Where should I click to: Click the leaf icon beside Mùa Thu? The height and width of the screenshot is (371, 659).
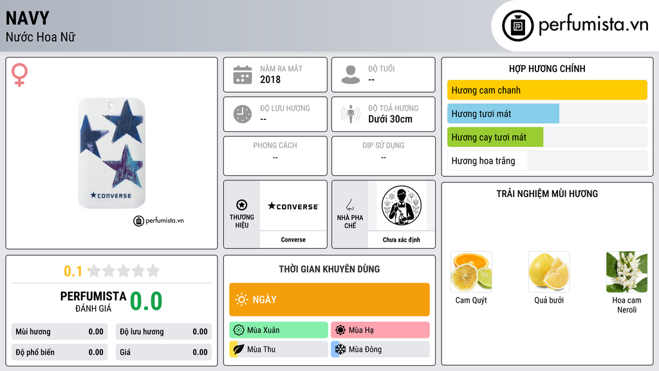pos(238,349)
